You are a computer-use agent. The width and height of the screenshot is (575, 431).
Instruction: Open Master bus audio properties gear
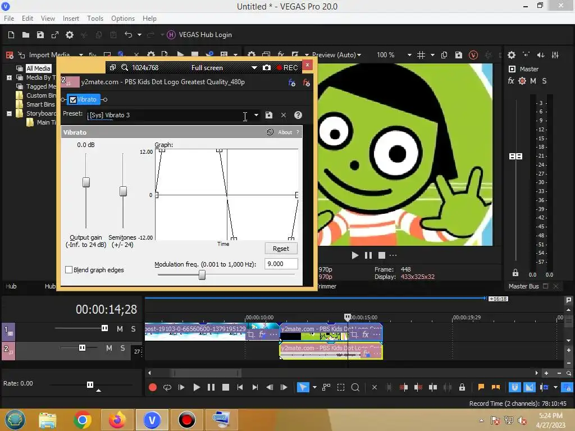pos(512,55)
